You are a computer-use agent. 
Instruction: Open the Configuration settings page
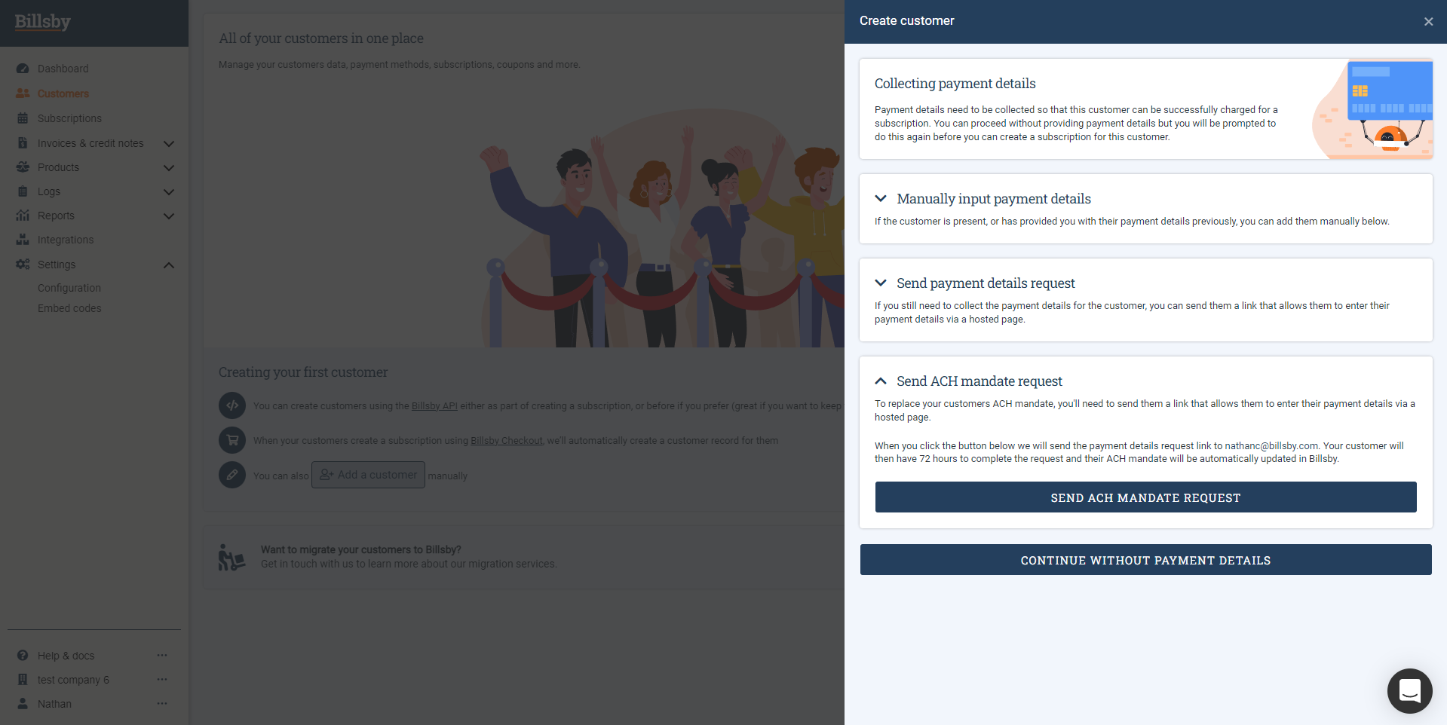(x=69, y=288)
